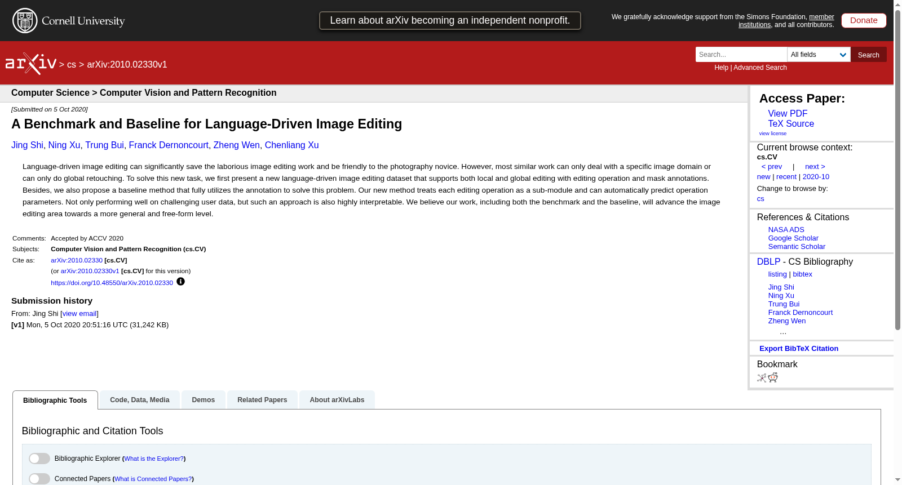902x485 pixels.
Task: Open the About arXivLabs tab
Action: click(x=337, y=400)
